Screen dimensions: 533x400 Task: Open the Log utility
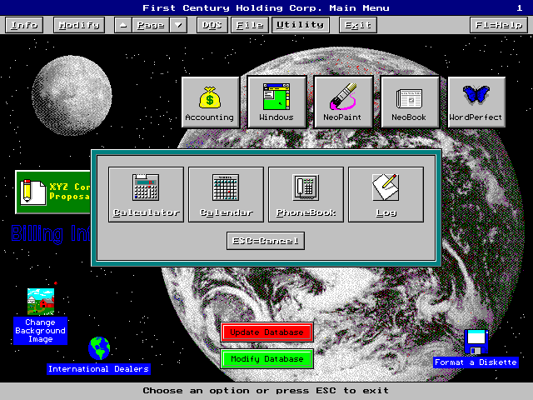click(x=386, y=194)
